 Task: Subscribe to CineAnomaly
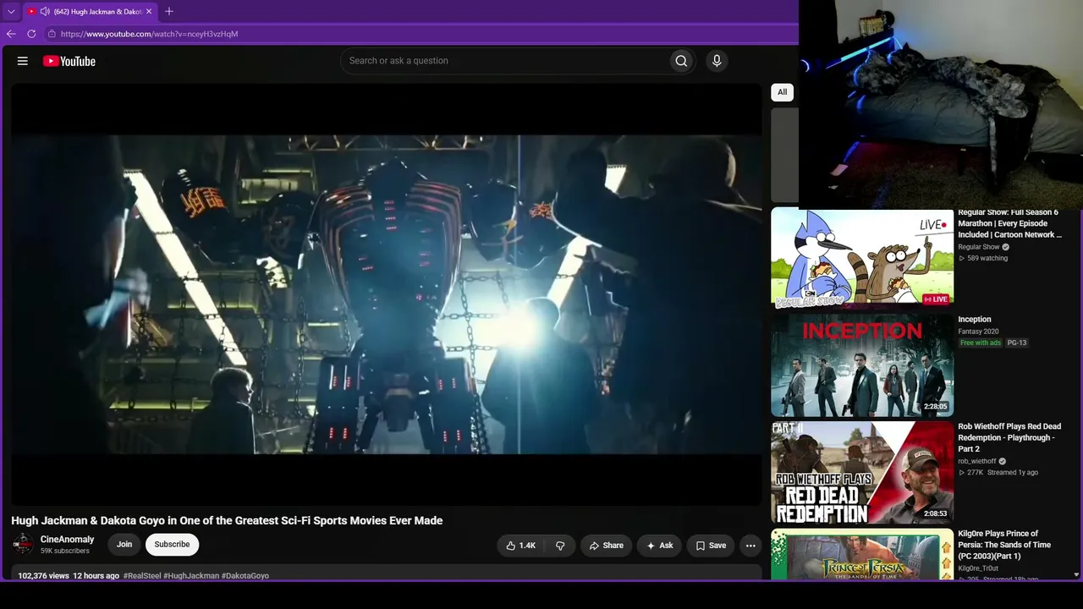[x=172, y=545]
